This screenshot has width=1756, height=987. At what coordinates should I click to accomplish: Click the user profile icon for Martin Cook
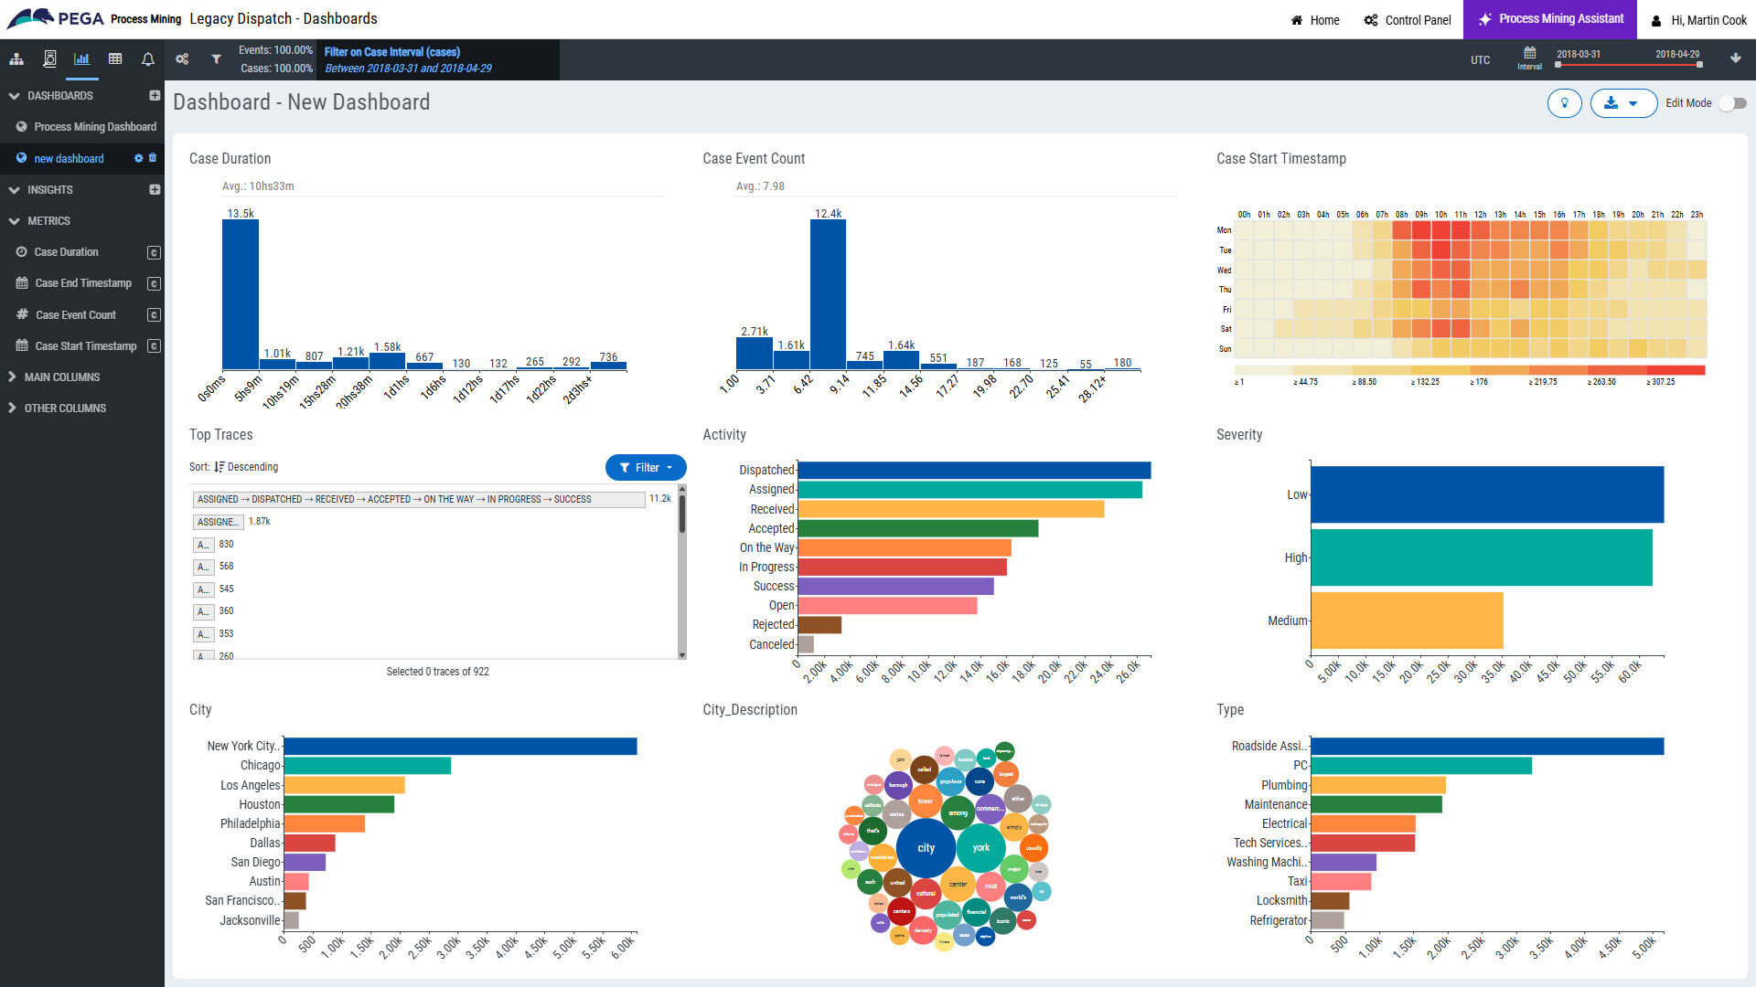[1656, 20]
